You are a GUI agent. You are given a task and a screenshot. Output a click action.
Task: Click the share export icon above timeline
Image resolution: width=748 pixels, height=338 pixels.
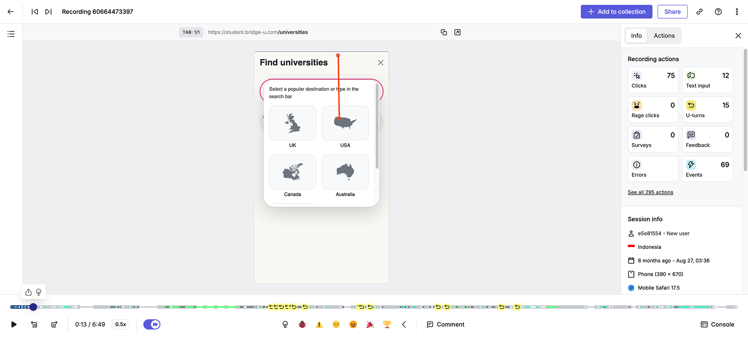pos(28,292)
